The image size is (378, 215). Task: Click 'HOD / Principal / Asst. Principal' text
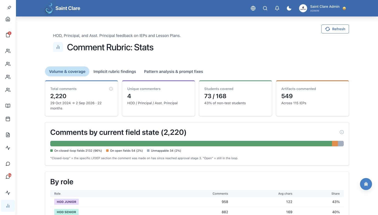point(152,103)
